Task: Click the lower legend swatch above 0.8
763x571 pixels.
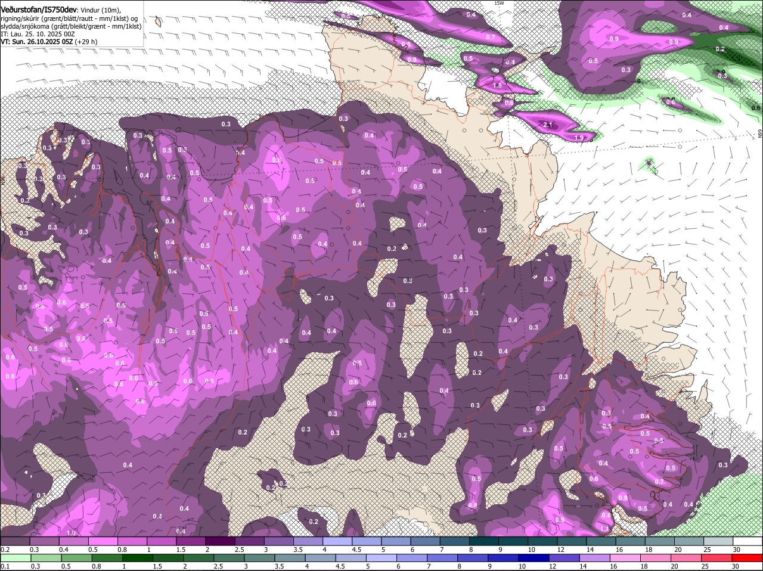Action: (107, 558)
